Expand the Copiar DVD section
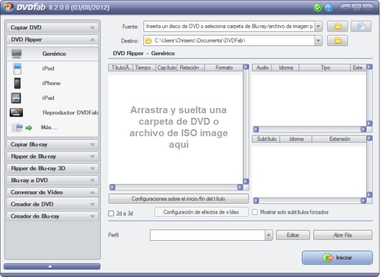 coord(52,28)
